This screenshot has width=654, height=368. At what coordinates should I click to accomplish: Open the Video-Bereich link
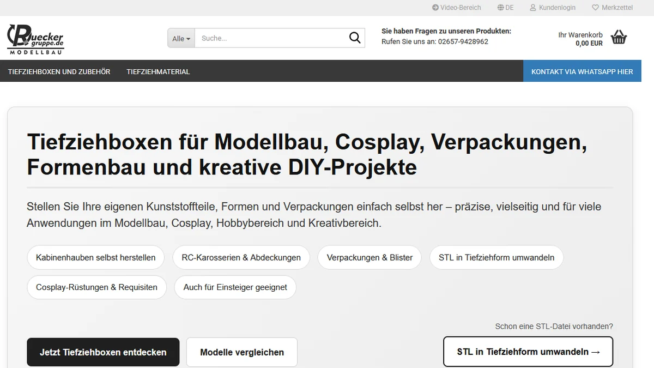(457, 8)
